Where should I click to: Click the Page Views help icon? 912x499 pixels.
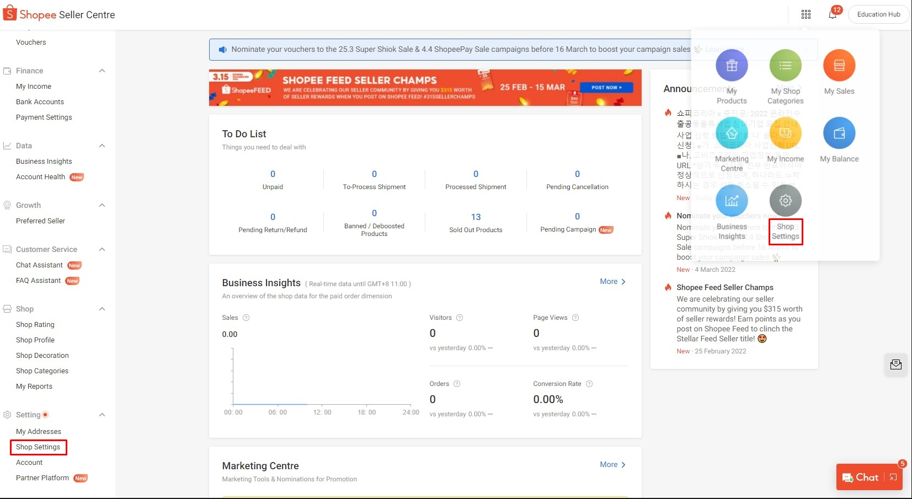[575, 318]
